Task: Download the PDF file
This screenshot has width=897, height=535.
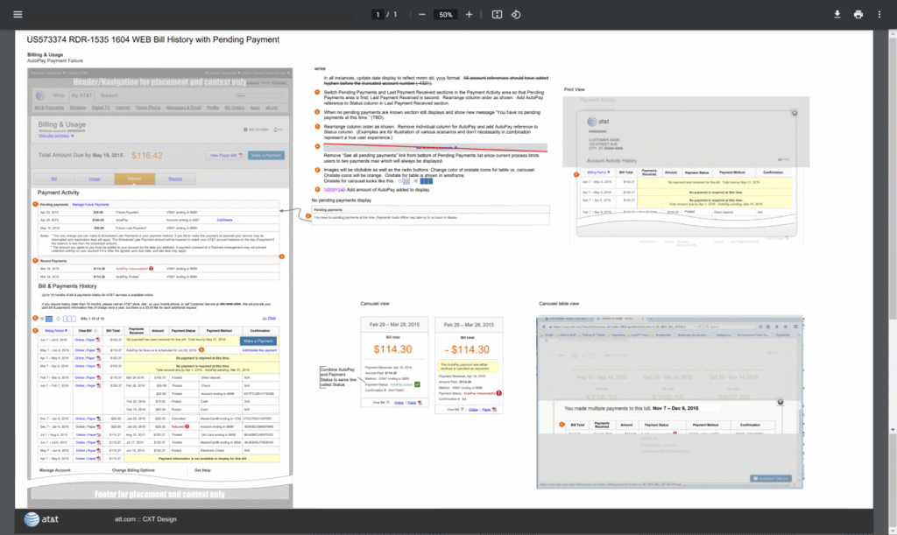Action: click(837, 14)
